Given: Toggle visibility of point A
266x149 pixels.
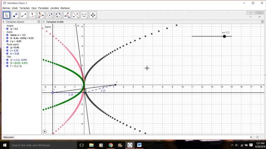Looking at the screenshot, I should 7,60.
